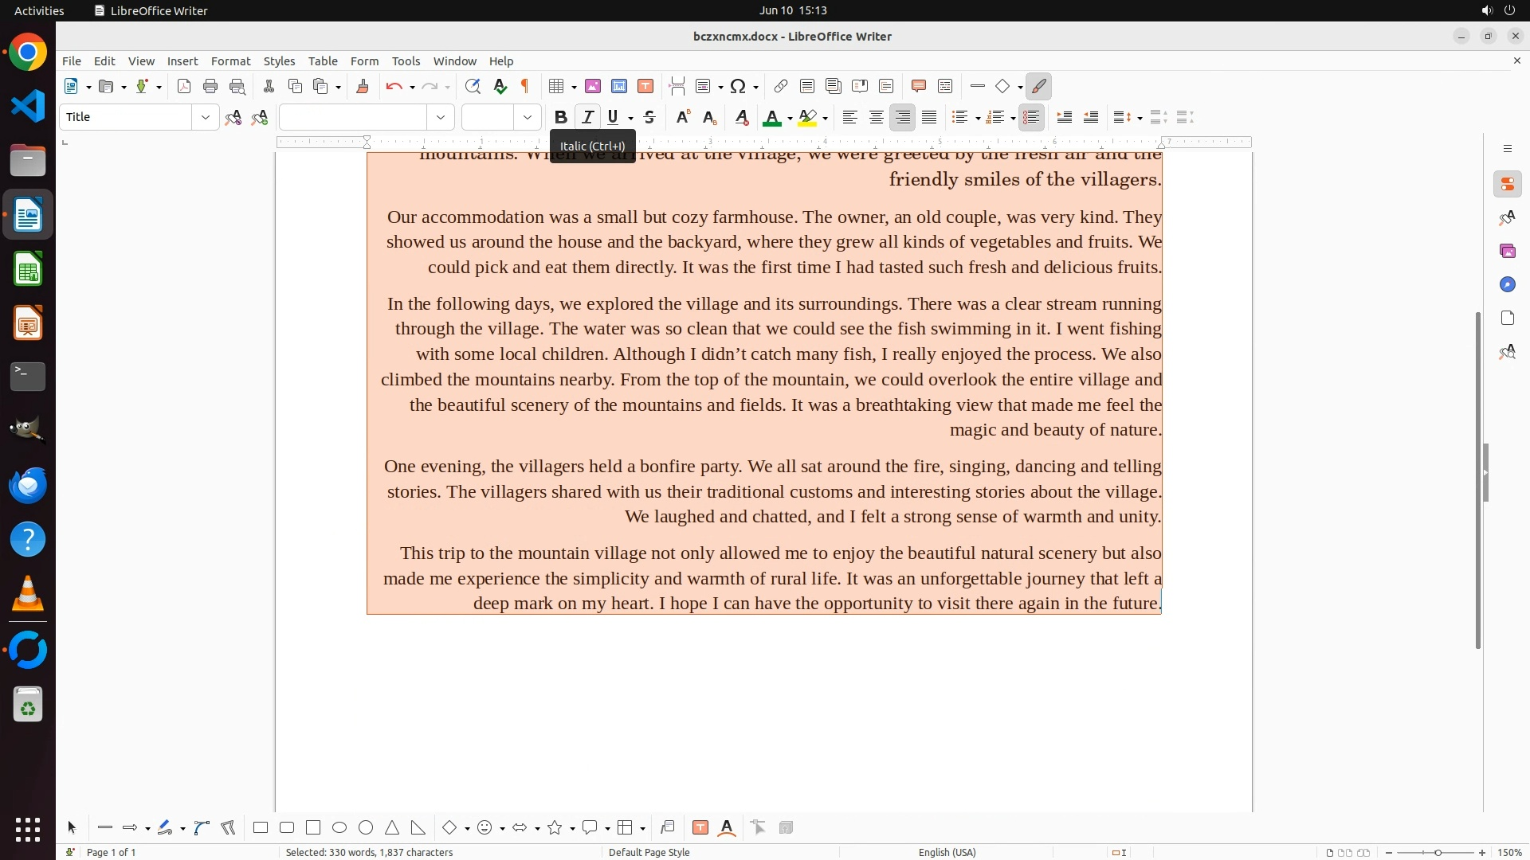Open the sidebar Gallery panel
1530x860 pixels.
coord(1507,252)
